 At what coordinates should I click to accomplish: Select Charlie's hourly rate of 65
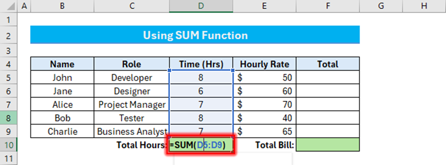264,131
